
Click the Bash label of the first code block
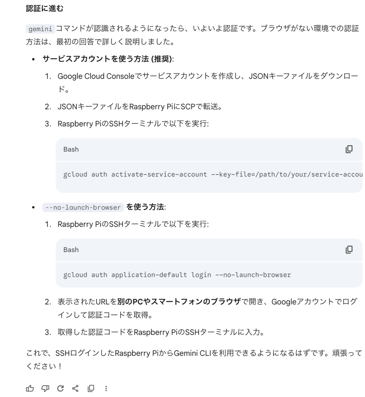71,149
